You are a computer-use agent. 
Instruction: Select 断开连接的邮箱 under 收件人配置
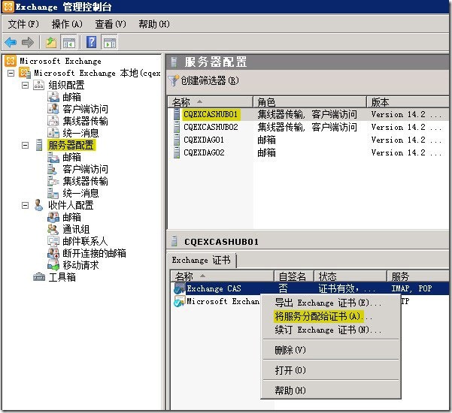pos(94,253)
